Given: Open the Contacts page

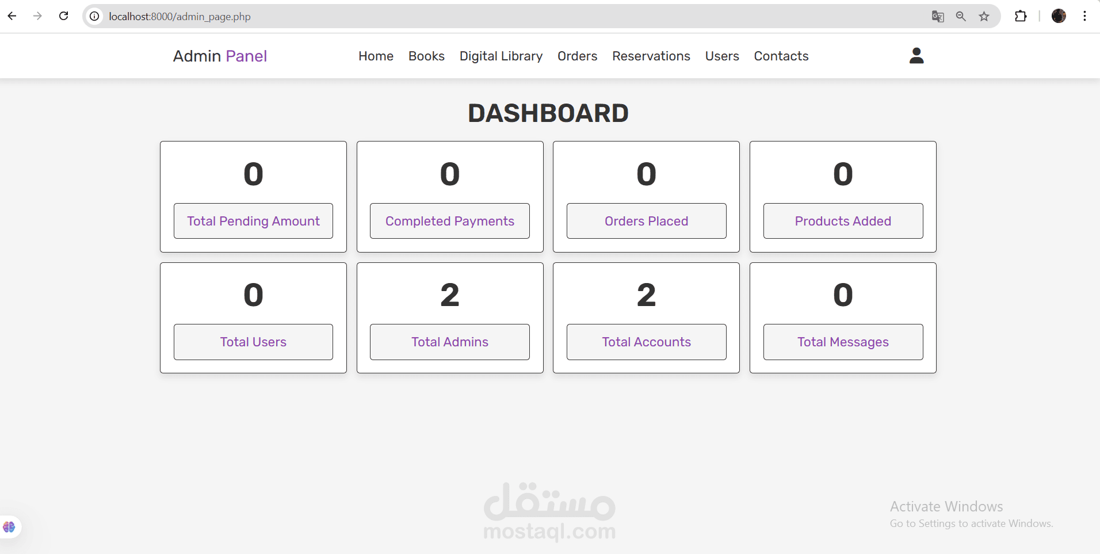Looking at the screenshot, I should pyautogui.click(x=781, y=56).
